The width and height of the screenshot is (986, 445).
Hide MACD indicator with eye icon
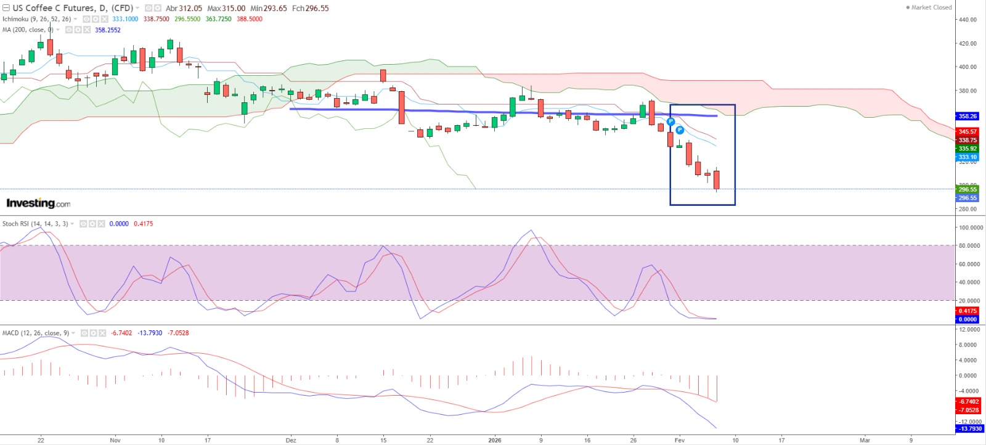pos(84,333)
